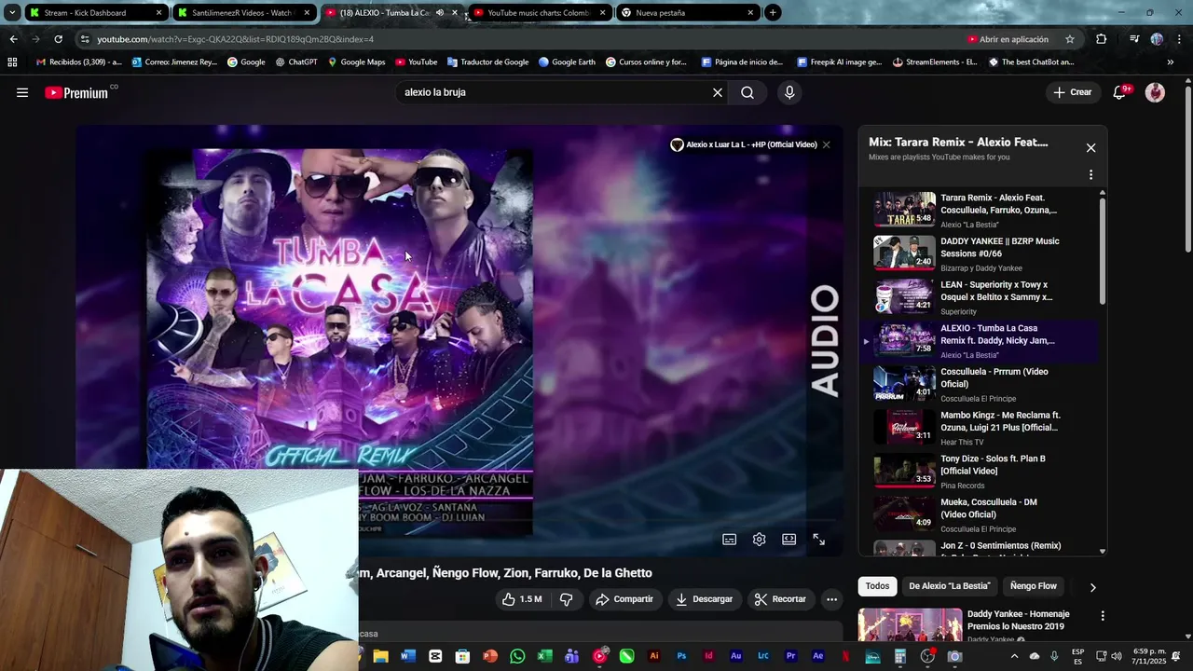Image resolution: width=1193 pixels, height=671 pixels.
Task: Open clock and date 6:59 p. m.
Action: click(x=1149, y=656)
